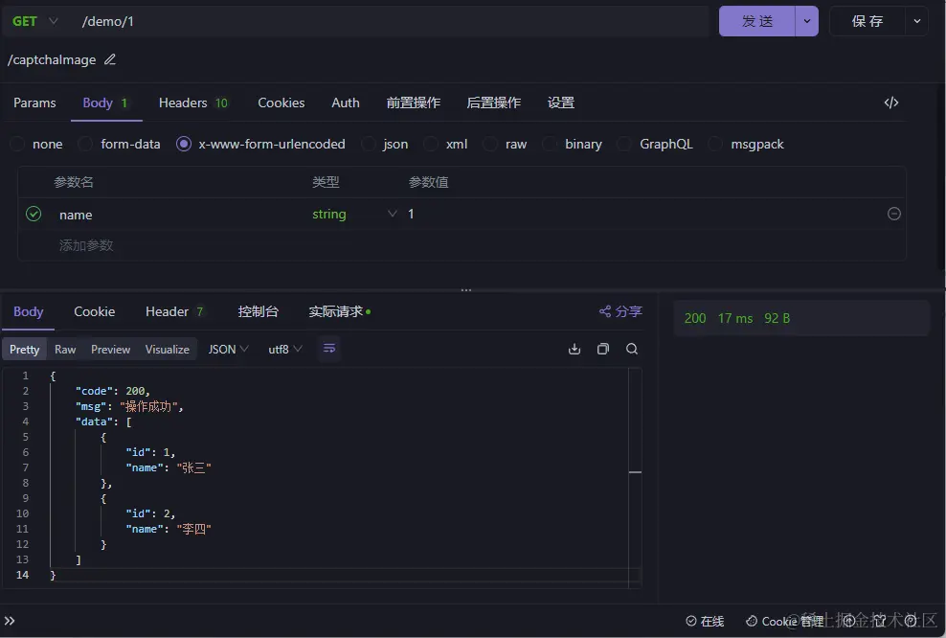Switch to the response Cookie tab
This screenshot has height=638, width=946.
coord(94,311)
